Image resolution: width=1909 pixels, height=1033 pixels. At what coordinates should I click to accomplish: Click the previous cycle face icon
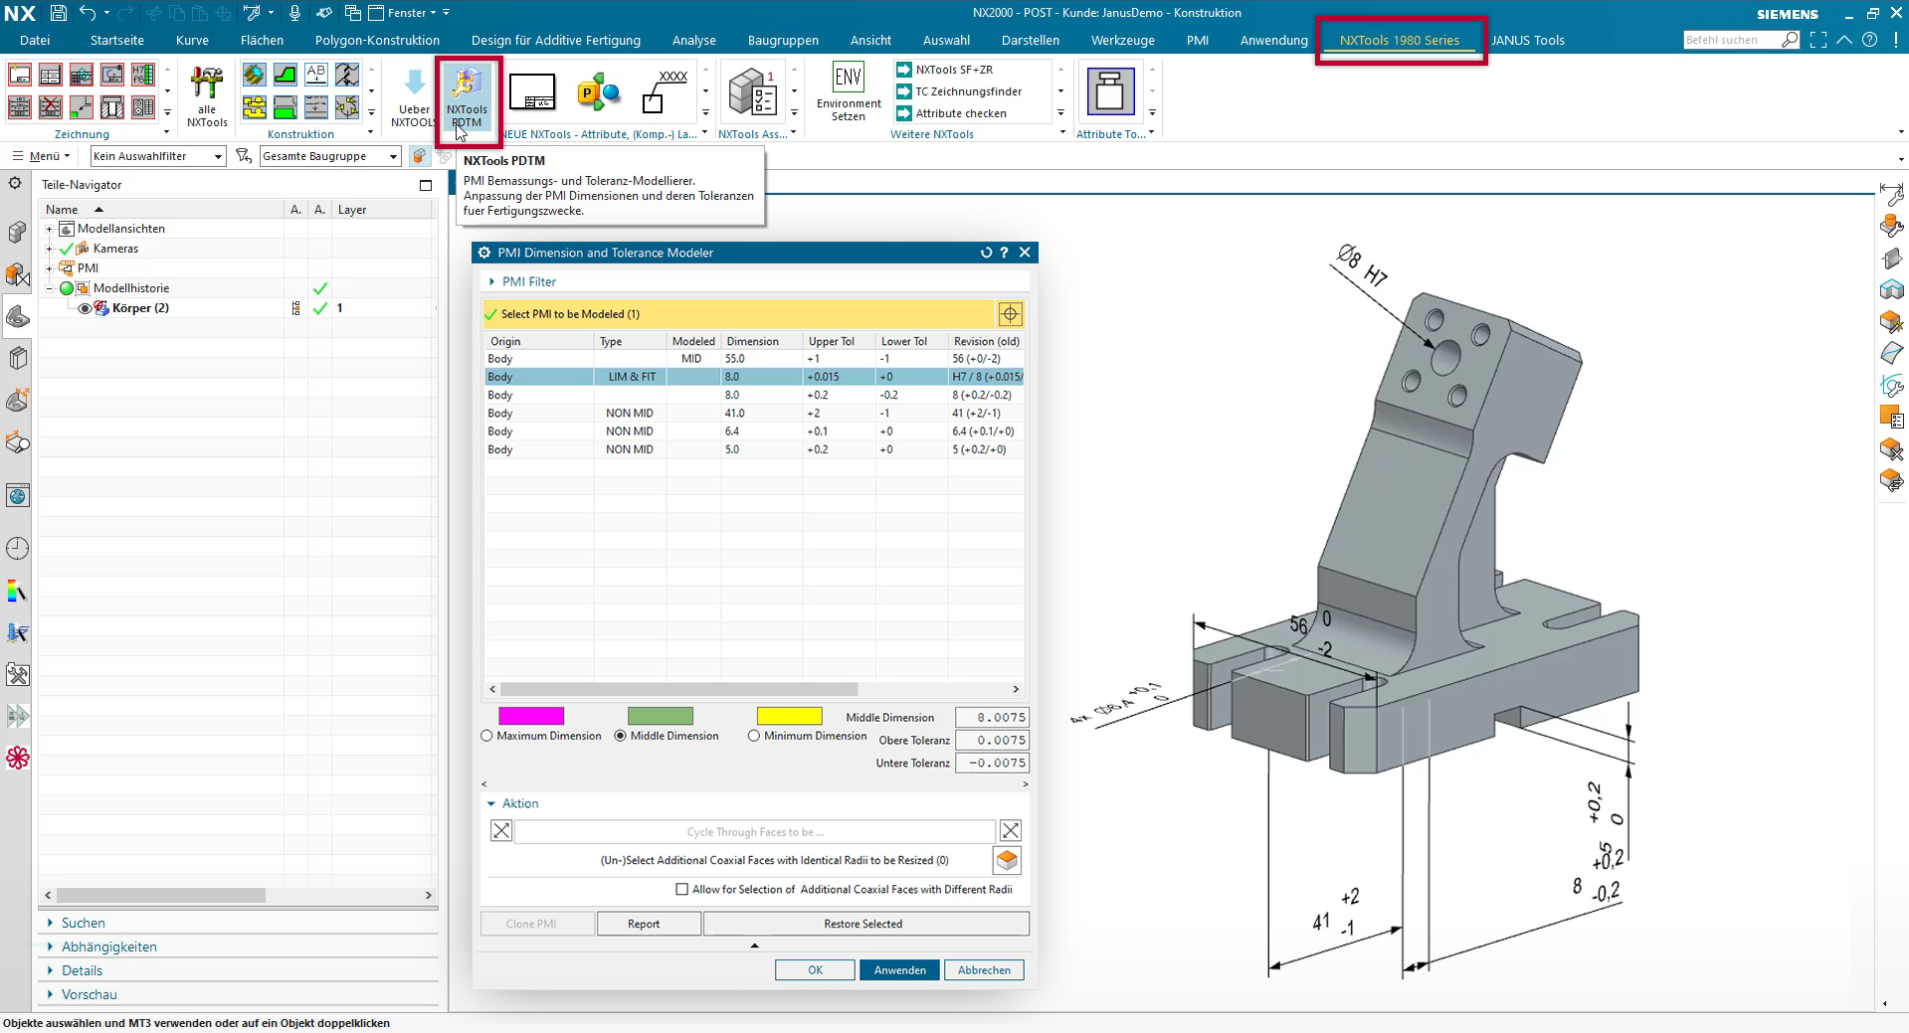coord(501,830)
